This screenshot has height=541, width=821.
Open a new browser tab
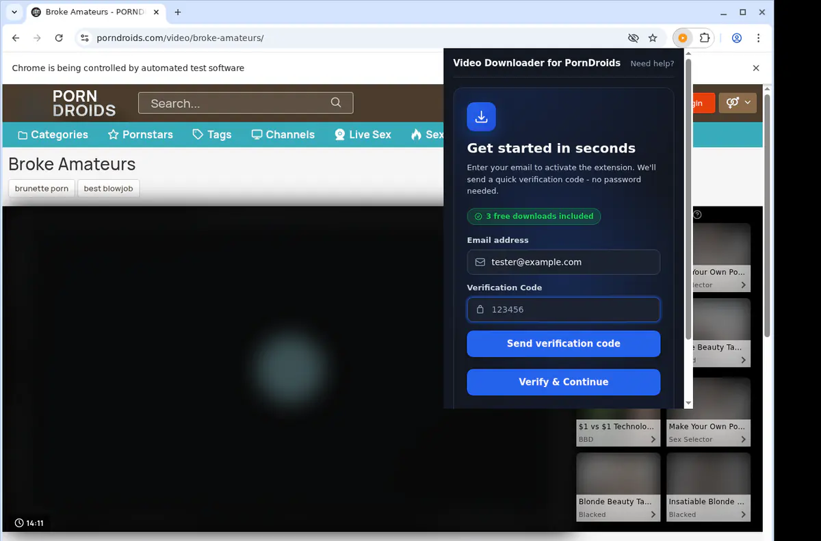pyautogui.click(x=178, y=12)
